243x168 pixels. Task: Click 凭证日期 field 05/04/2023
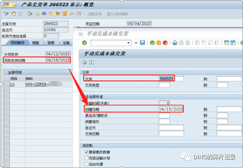point(139,24)
